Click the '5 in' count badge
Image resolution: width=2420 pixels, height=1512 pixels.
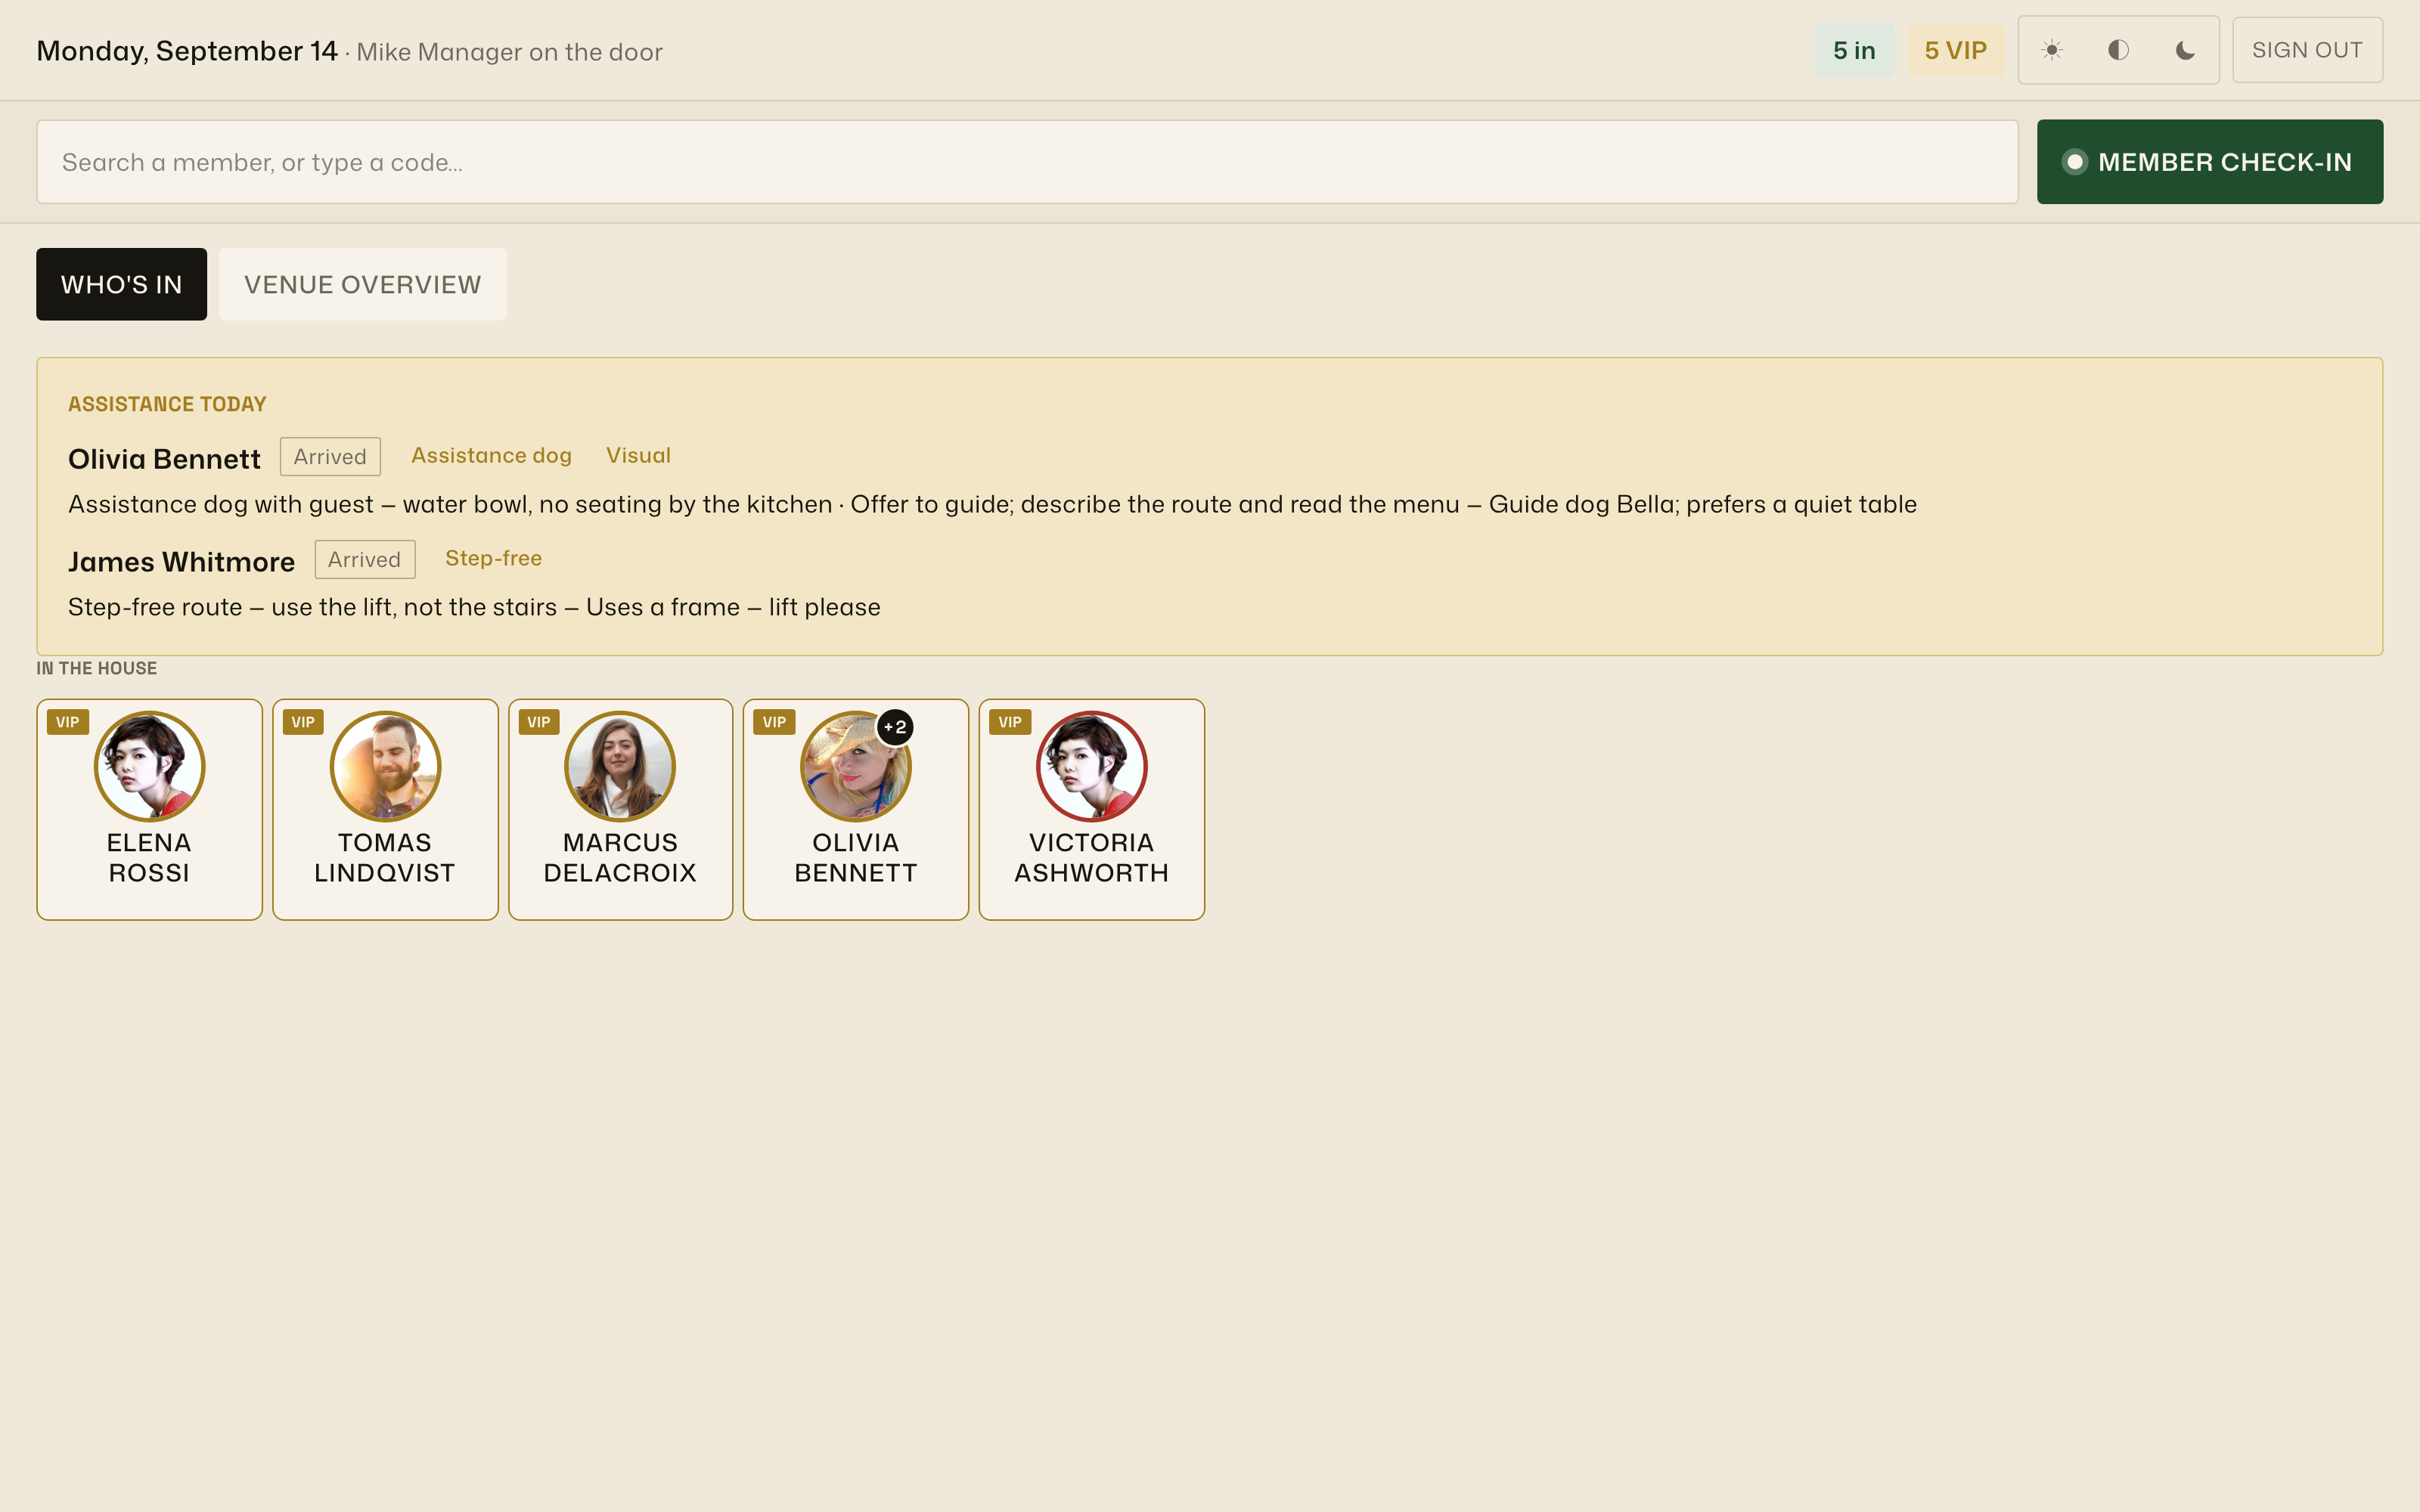[x=1854, y=50]
